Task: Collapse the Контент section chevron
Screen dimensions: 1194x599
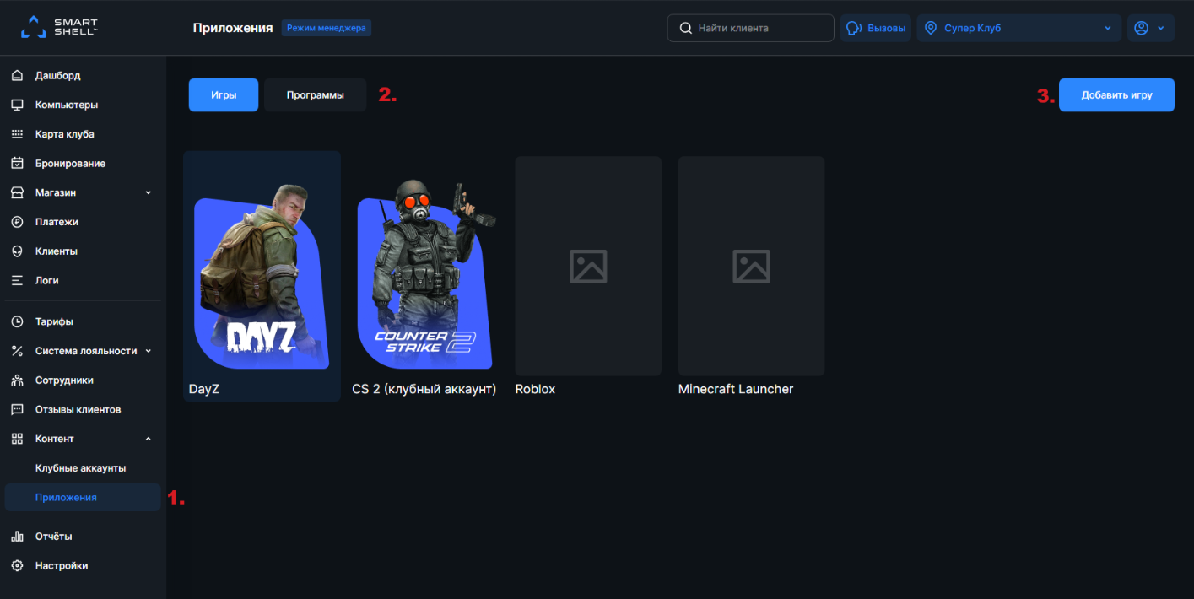Action: coord(149,439)
